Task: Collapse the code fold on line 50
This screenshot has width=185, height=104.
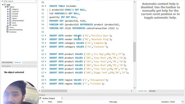Action: [47, 10]
